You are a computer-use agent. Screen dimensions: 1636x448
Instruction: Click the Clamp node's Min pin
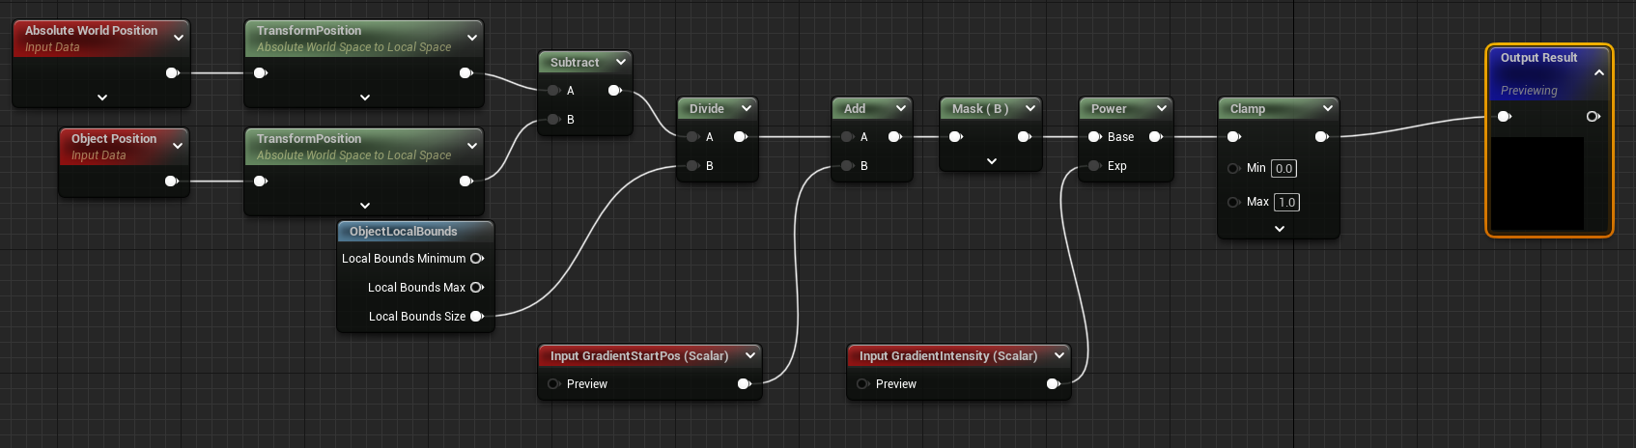point(1233,168)
